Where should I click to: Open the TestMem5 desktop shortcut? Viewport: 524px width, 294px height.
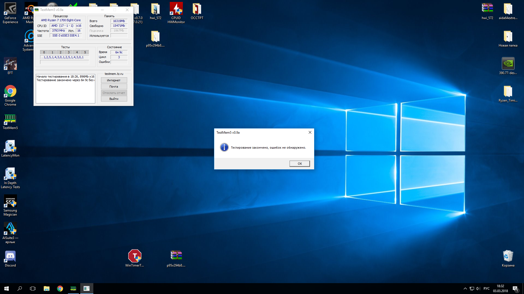(x=10, y=119)
